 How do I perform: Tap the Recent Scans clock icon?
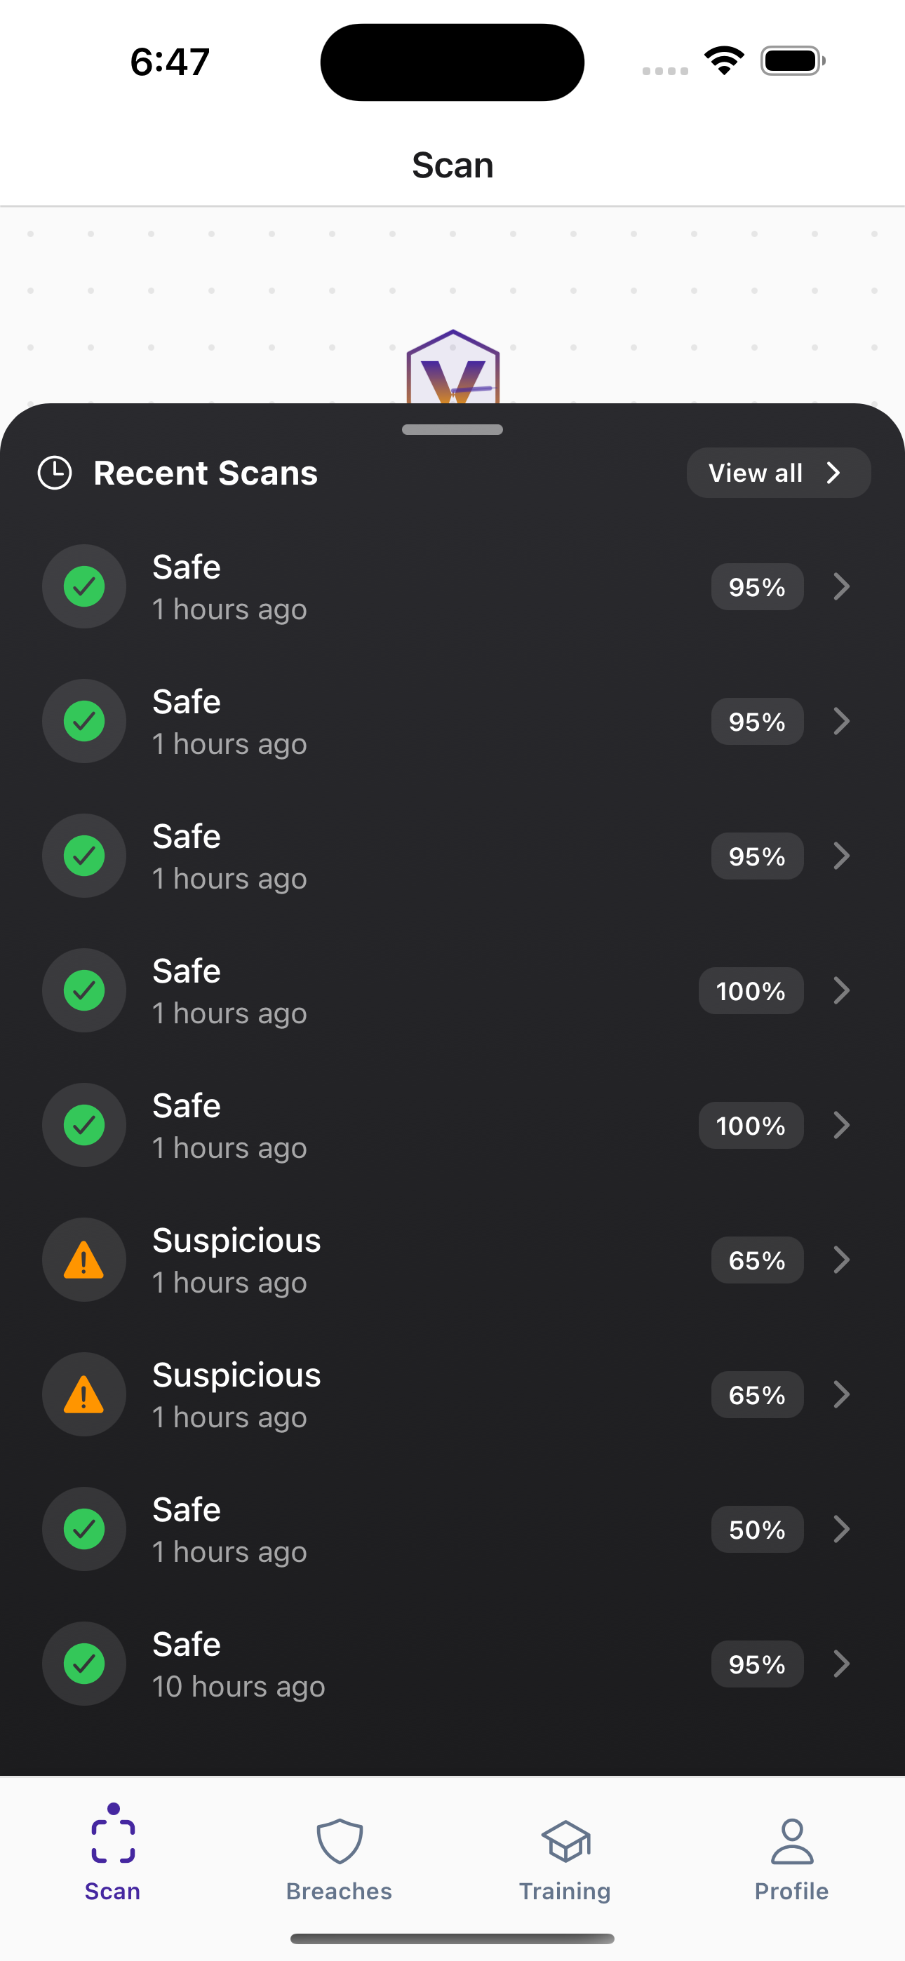click(55, 473)
